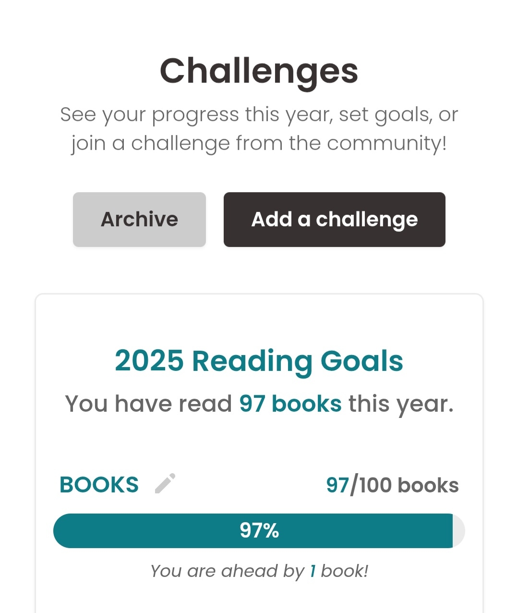Click the teal "97 books" link

click(290, 404)
